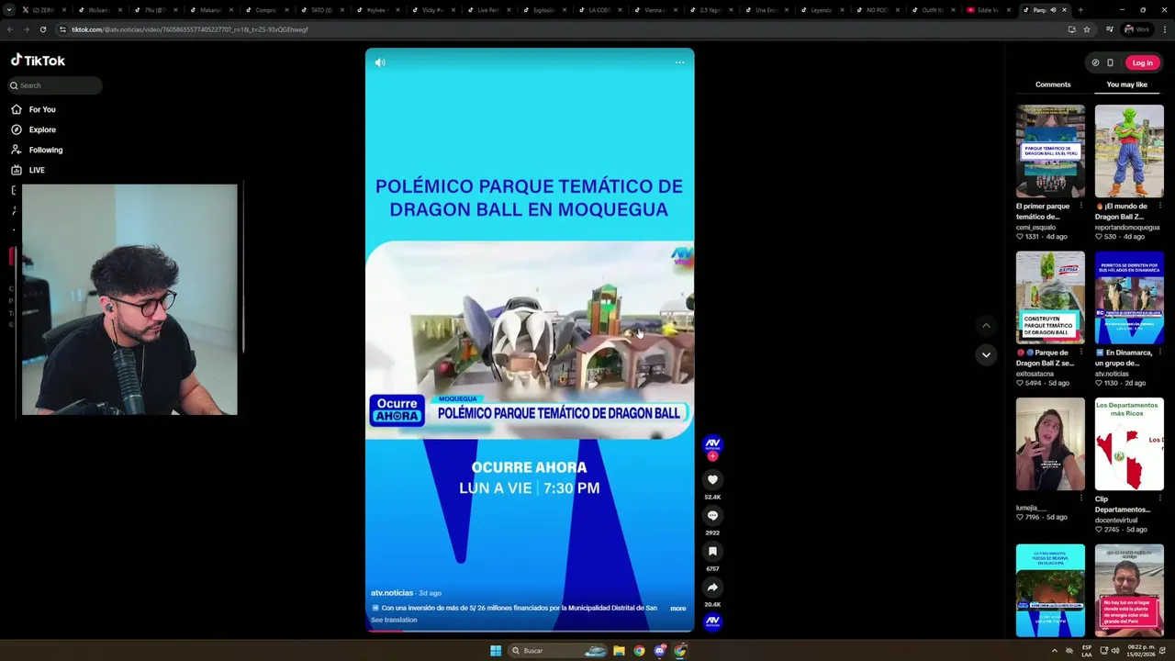1175x661 pixels.
Task: Share the video with arrow icon
Action: 712,588
